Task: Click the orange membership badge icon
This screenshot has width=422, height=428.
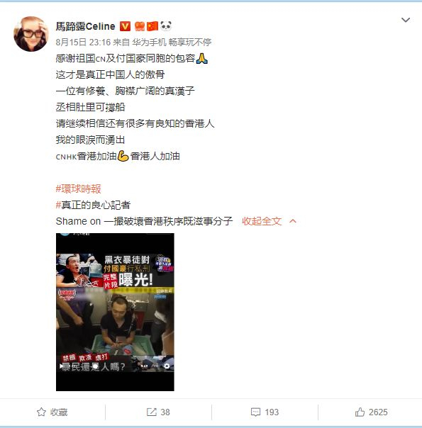Action: (x=139, y=26)
